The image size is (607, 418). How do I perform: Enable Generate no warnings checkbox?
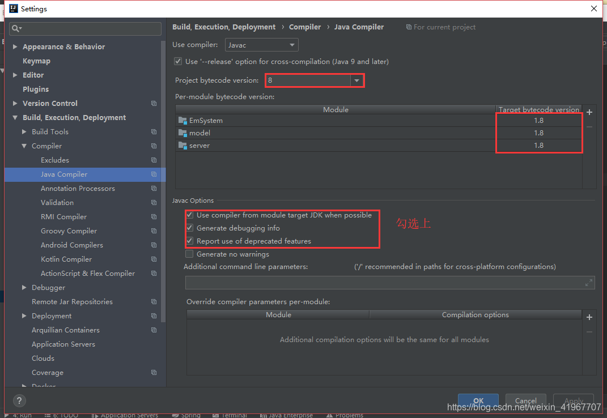189,254
